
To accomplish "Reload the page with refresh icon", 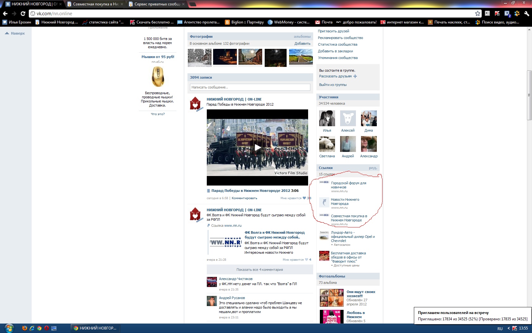I will 23,14.
